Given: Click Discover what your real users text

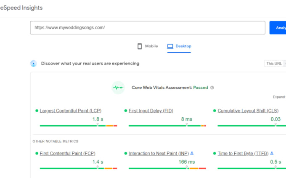Looking at the screenshot, I should coord(90,63).
